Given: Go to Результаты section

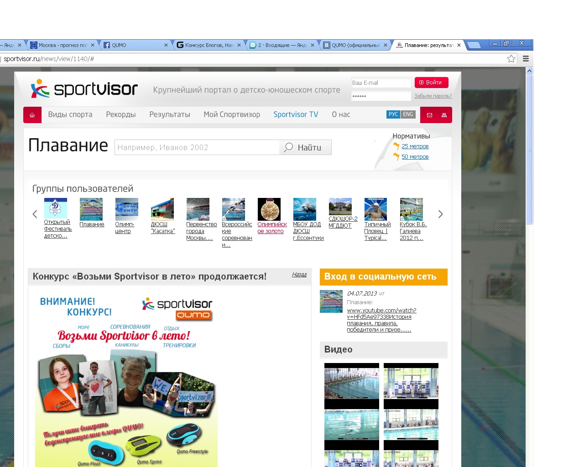Looking at the screenshot, I should 170,114.
